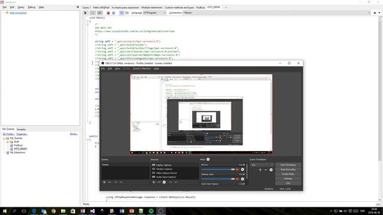Move scene up in OBS Scenes panel
Image resolution: width=383 pixels, height=215 pixels.
[115, 182]
